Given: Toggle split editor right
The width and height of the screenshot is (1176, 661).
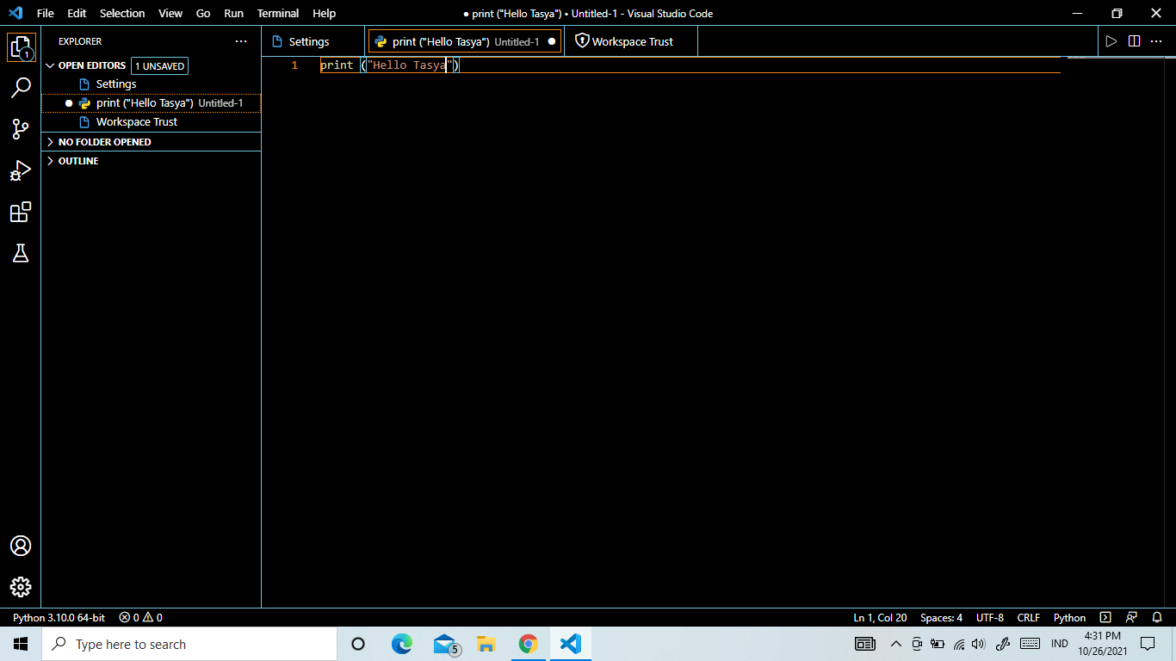Looking at the screenshot, I should 1134,41.
